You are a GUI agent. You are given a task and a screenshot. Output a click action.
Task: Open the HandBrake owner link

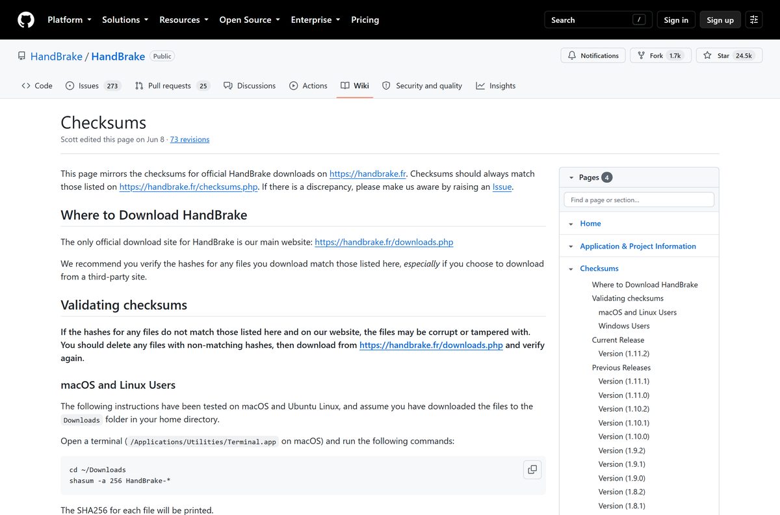57,57
